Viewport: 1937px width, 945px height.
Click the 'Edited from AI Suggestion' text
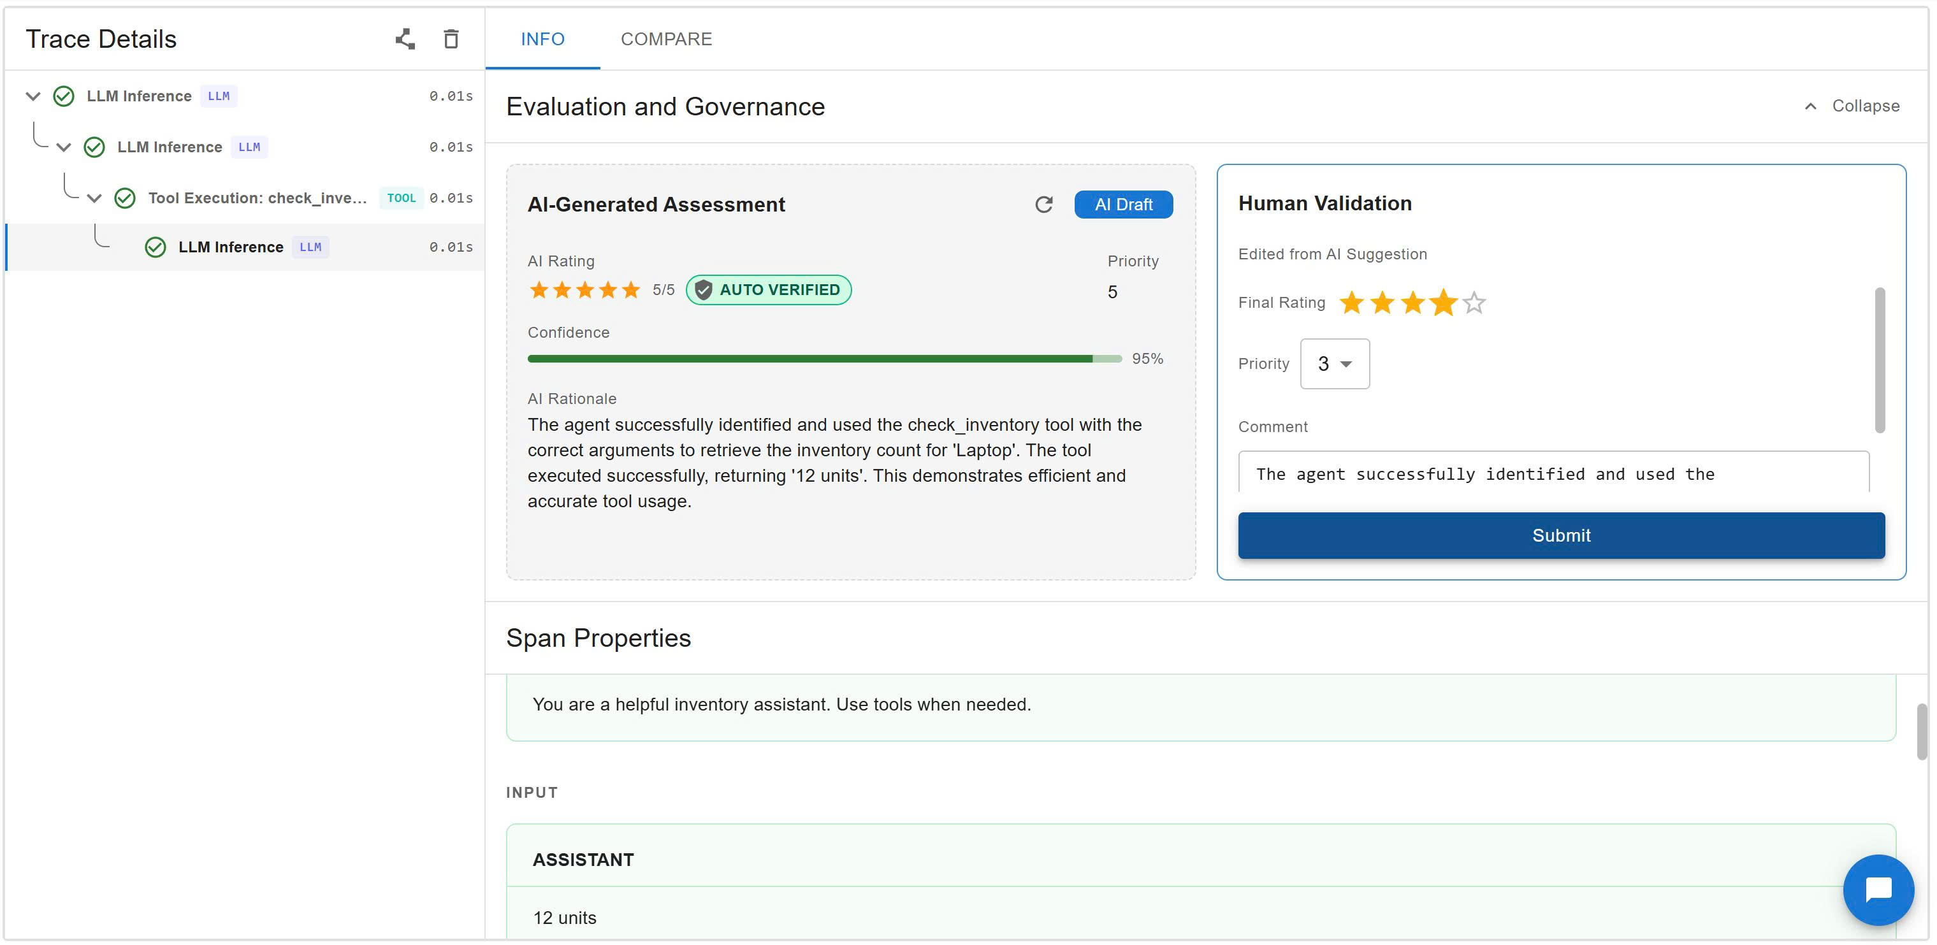point(1332,254)
